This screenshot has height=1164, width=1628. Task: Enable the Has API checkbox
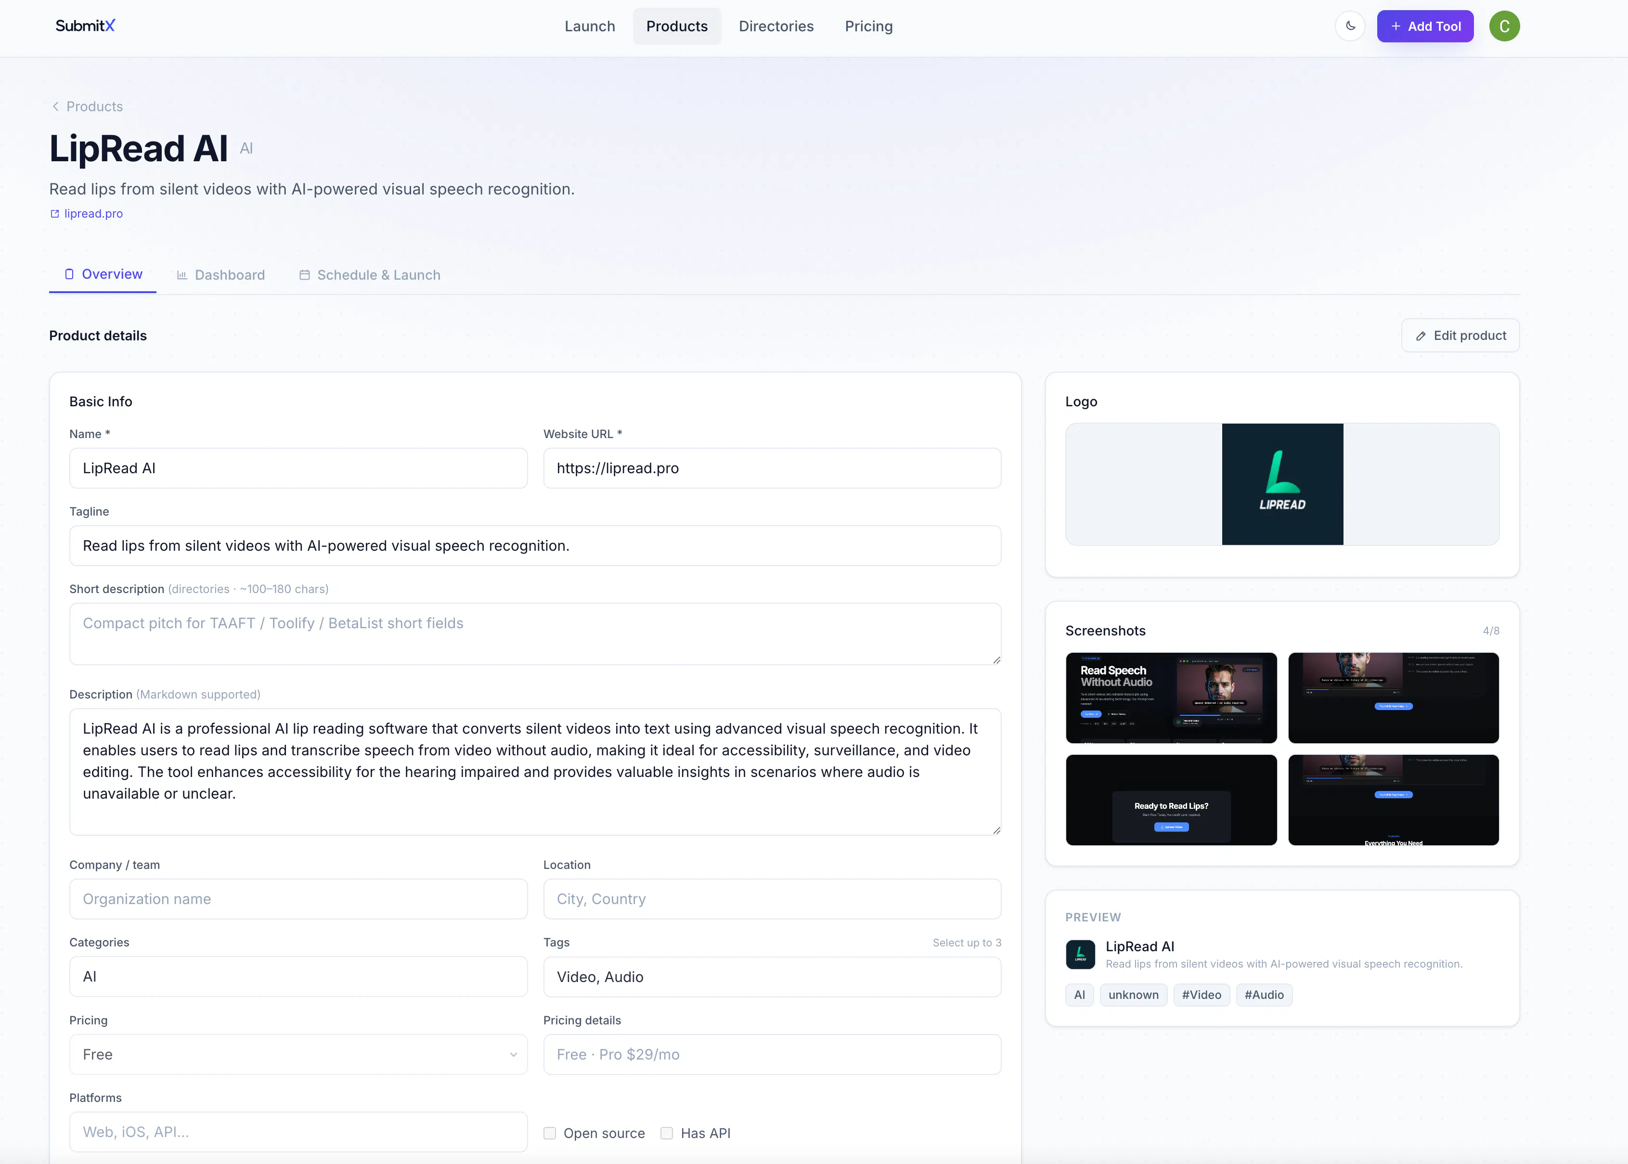click(x=666, y=1133)
